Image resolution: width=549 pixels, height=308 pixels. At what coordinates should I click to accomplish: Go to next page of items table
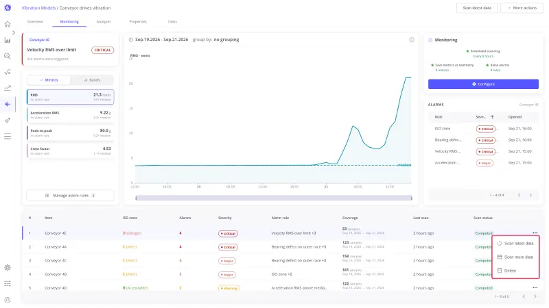pos(535,296)
